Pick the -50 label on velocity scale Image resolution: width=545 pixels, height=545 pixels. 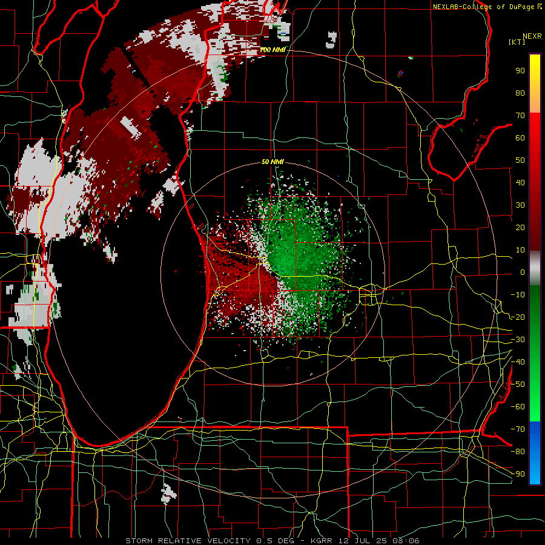518,385
